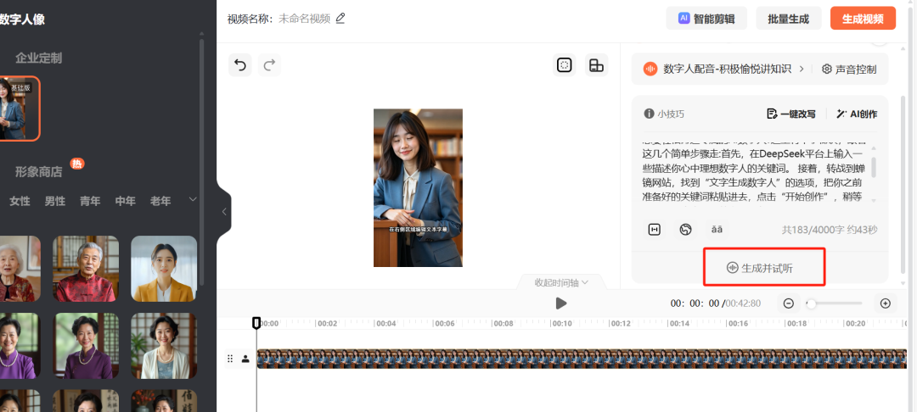Click 生成并试听 to preview audio
This screenshot has width=917, height=412.
tap(760, 268)
